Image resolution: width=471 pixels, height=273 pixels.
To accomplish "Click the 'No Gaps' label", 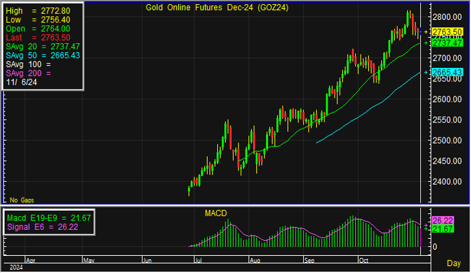I will 22,200.
